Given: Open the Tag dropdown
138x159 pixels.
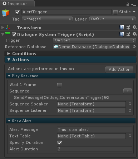Looking at the screenshot, I should (x=47, y=19).
